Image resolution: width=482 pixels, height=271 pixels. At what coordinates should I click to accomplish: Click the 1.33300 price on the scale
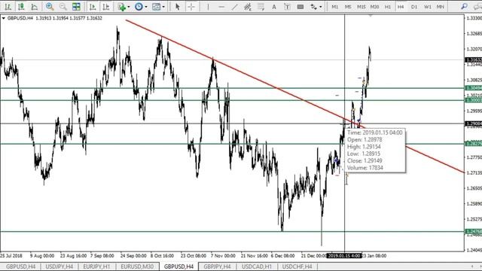tap(474, 18)
